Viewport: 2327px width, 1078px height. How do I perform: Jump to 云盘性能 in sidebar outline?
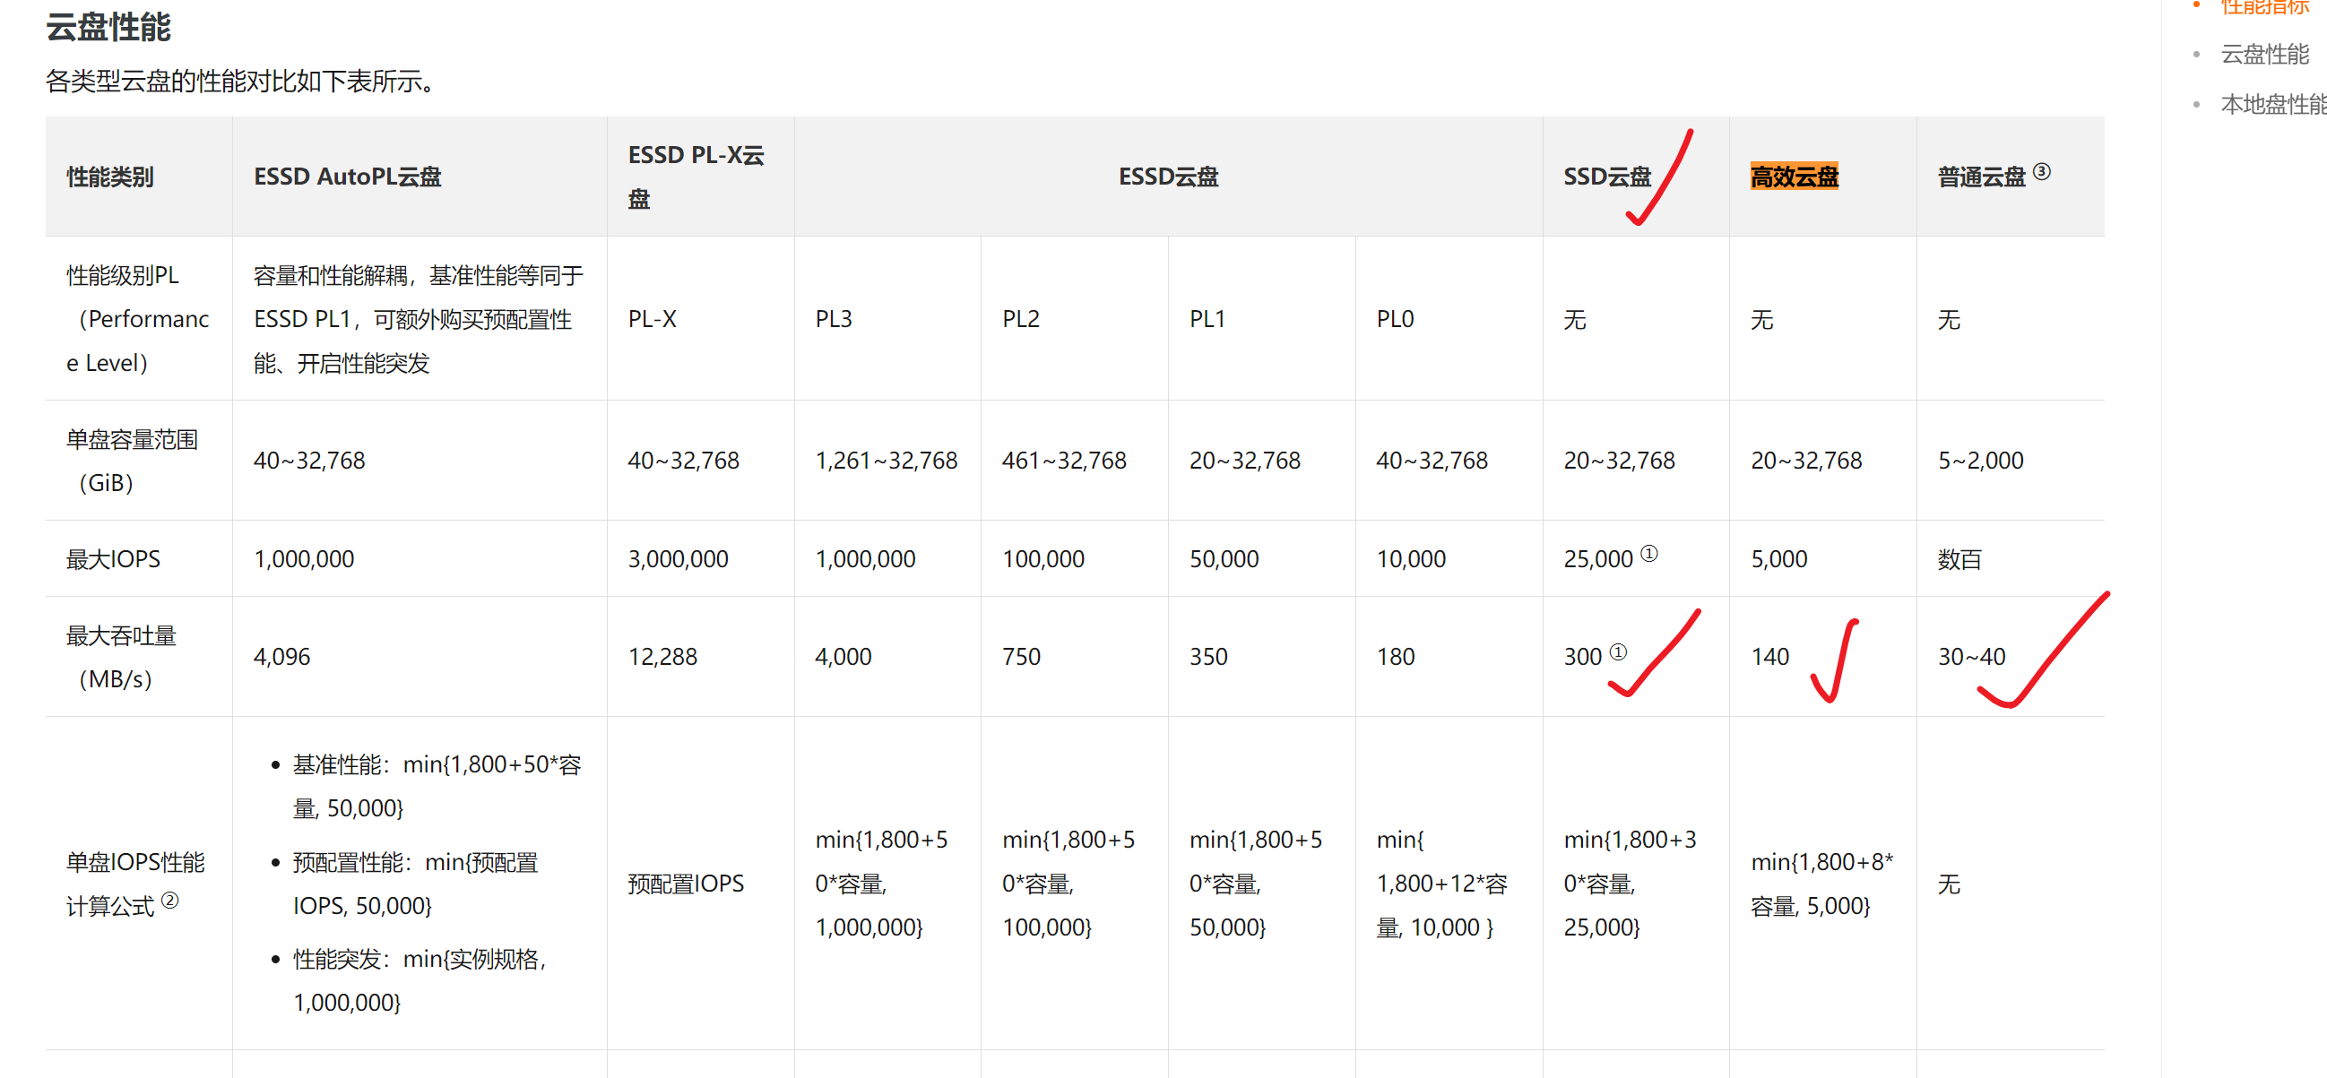[2263, 54]
